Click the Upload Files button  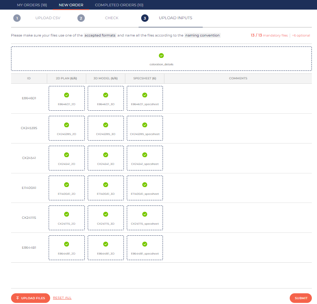pyautogui.click(x=31, y=298)
